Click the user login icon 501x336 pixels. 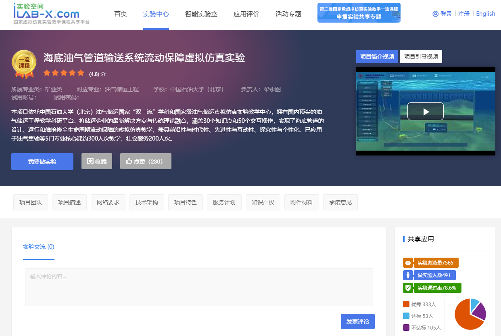[435, 14]
